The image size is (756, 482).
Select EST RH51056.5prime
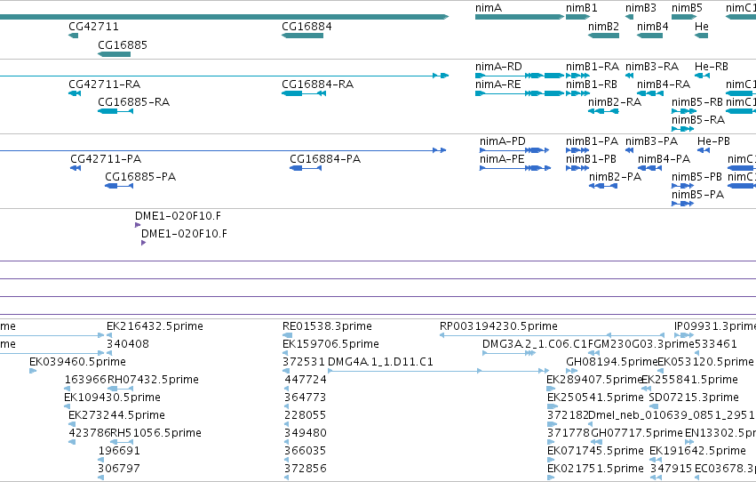pyautogui.click(x=155, y=433)
